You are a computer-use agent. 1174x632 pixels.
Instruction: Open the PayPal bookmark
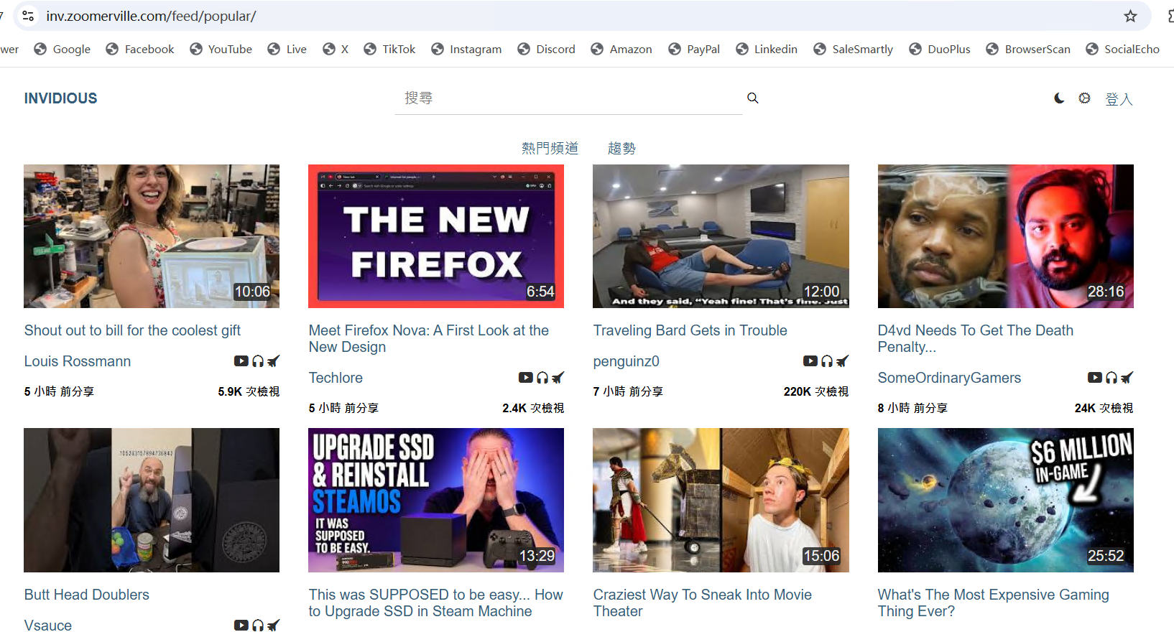click(x=694, y=49)
